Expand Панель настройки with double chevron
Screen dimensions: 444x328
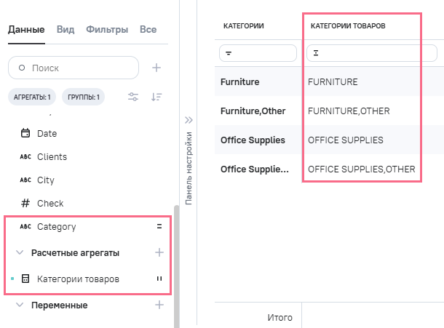[x=188, y=120]
